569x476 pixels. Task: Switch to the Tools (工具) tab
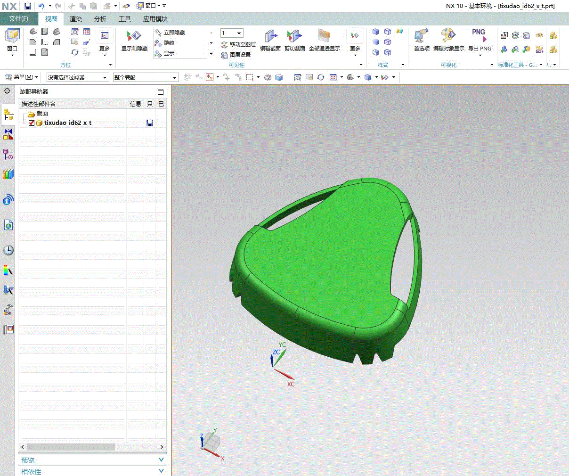125,19
